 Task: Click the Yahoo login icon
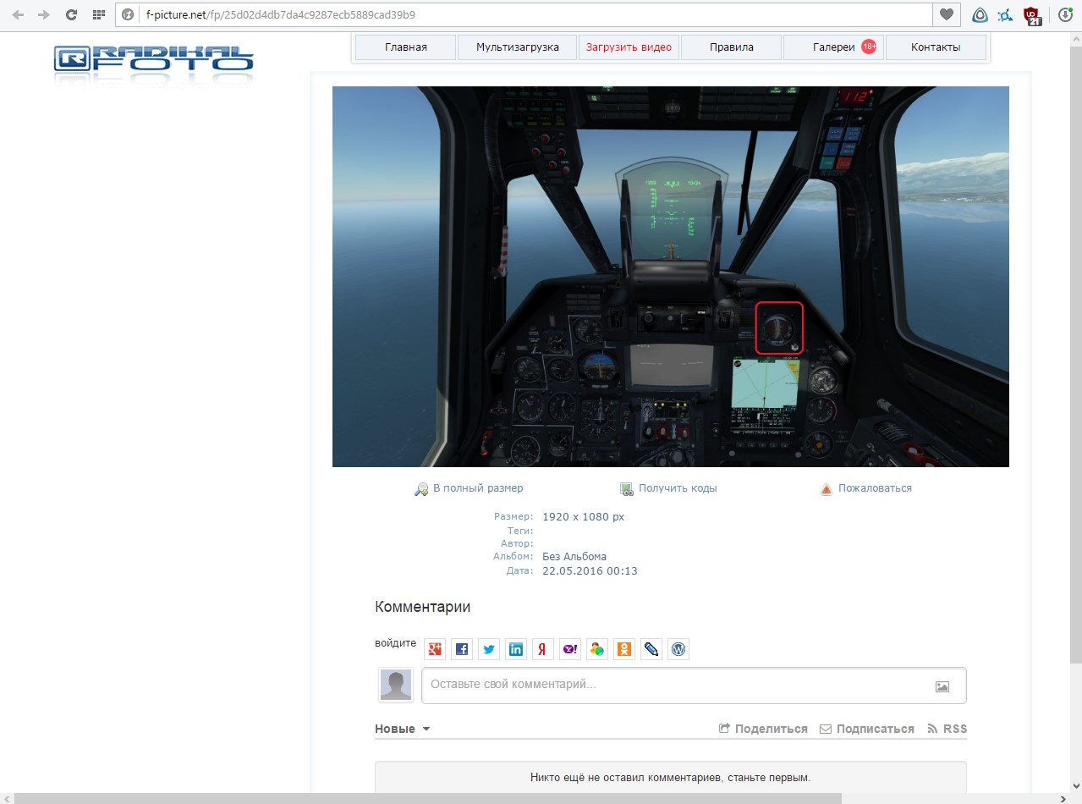[570, 649]
